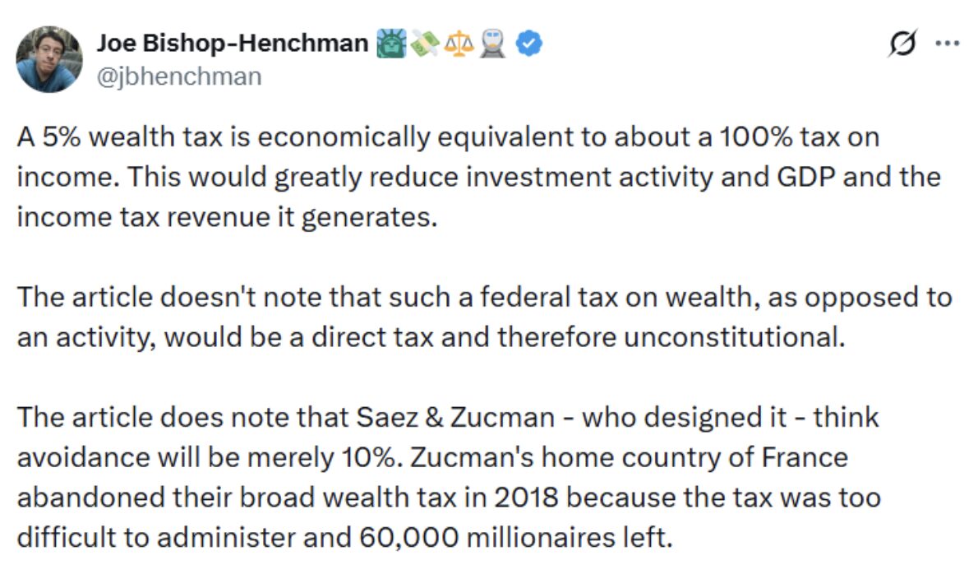978x574 pixels.
Task: Click the balance scales emoji
Action: [x=457, y=44]
